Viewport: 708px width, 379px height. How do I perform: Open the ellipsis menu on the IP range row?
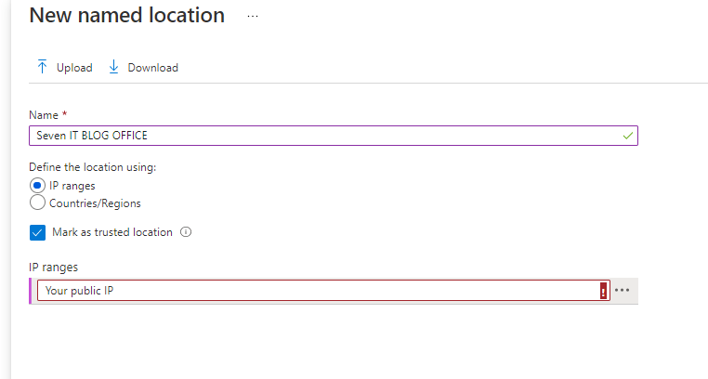[x=623, y=291]
